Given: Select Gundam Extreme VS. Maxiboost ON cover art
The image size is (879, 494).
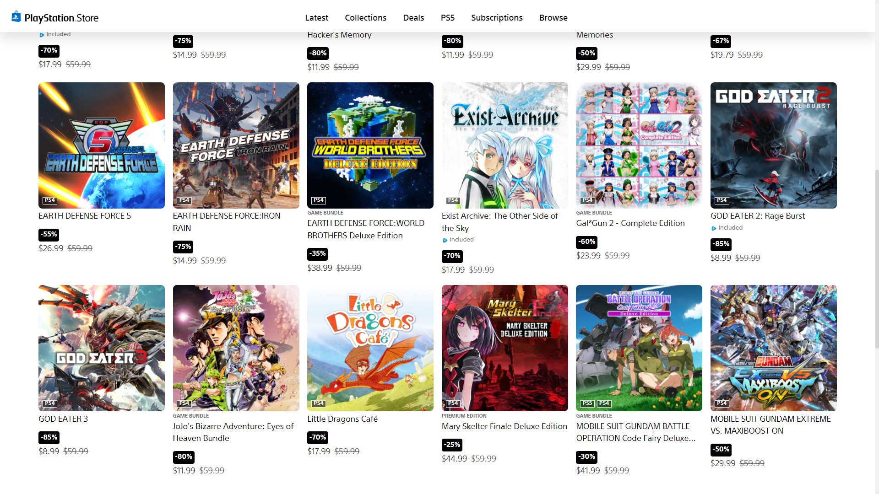Looking at the screenshot, I should pos(773,348).
